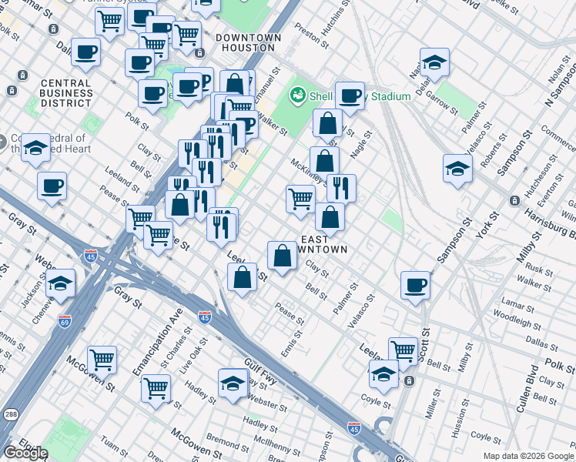The height and width of the screenshot is (462, 576).
Task: Select the shopping cart marker below Emancipation Ave label
Action: tap(156, 390)
